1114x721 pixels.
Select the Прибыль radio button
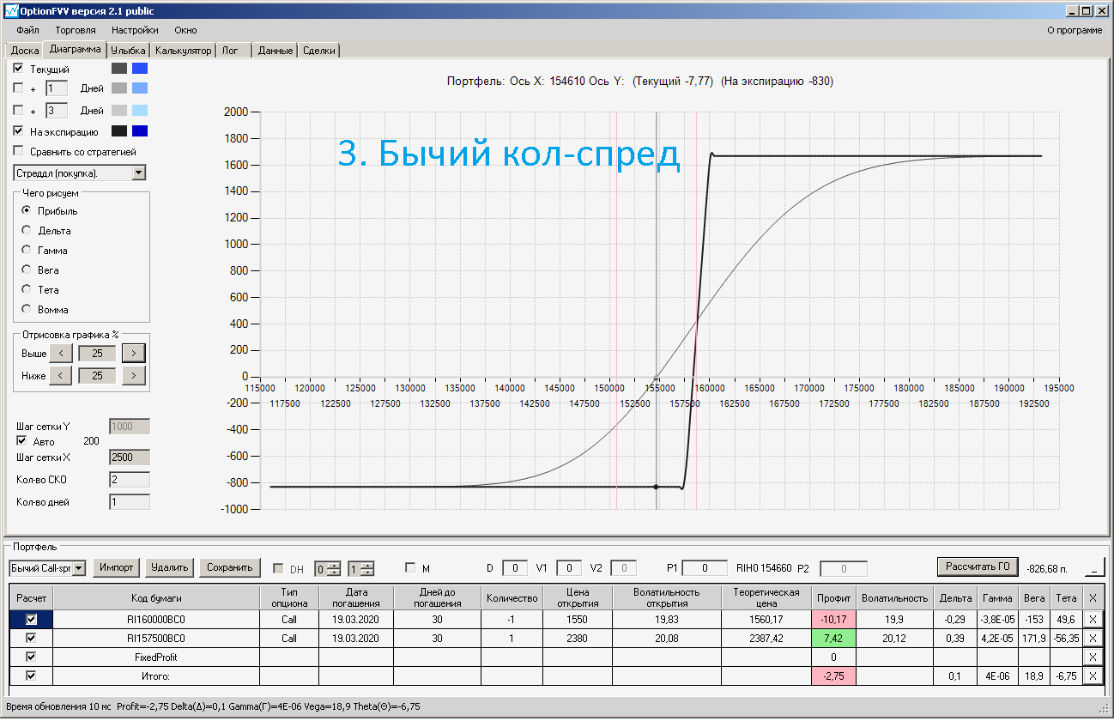[27, 211]
